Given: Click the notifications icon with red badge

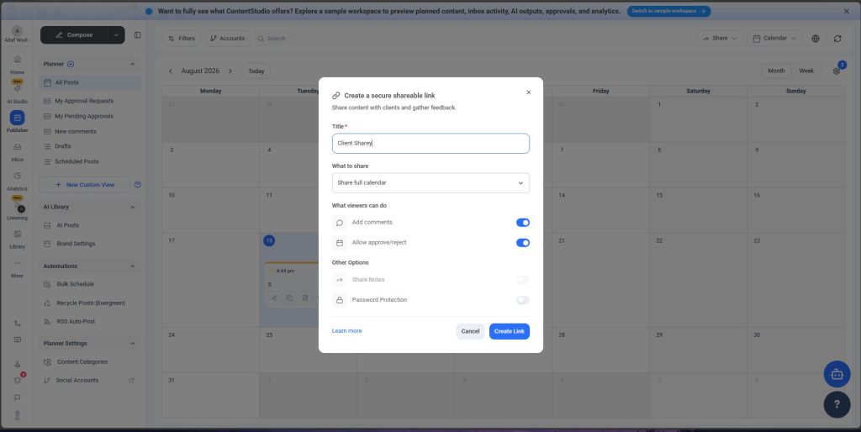Looking at the screenshot, I should point(18,381).
